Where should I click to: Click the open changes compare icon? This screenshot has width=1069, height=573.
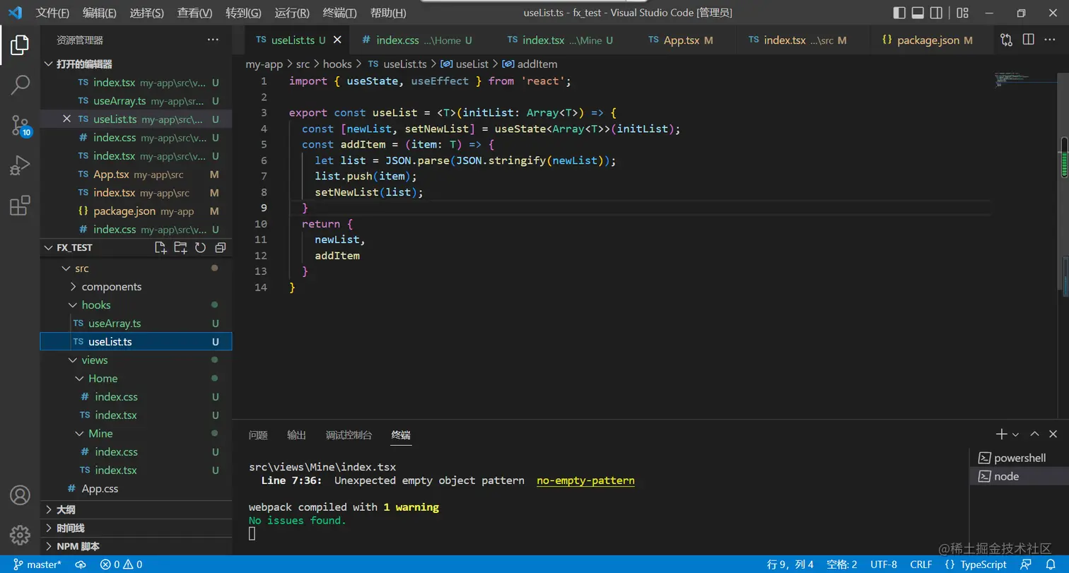[1006, 40]
